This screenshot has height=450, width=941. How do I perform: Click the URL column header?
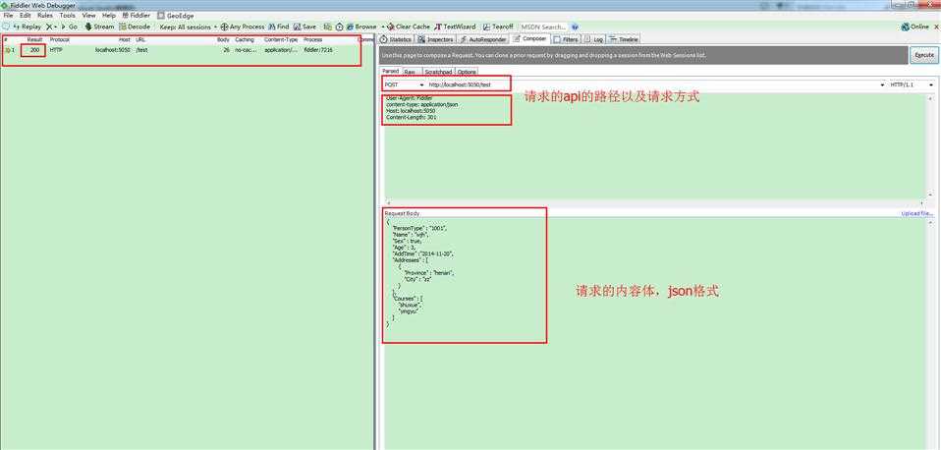click(140, 39)
